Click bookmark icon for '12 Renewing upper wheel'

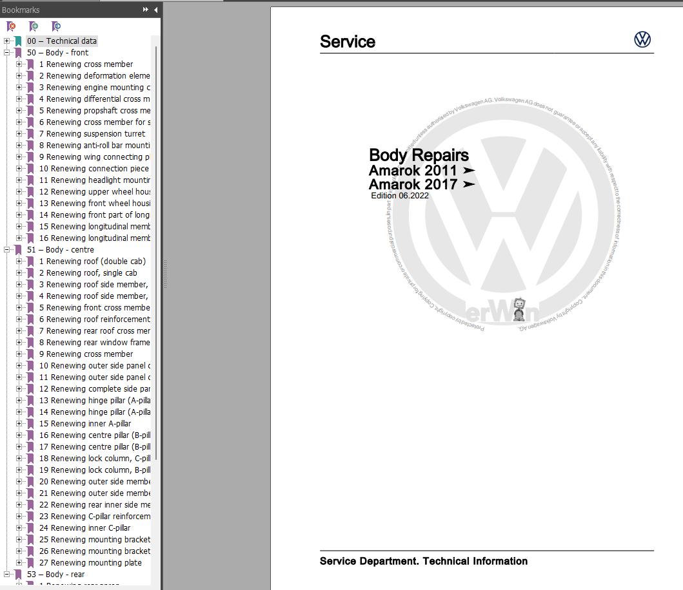(30, 192)
